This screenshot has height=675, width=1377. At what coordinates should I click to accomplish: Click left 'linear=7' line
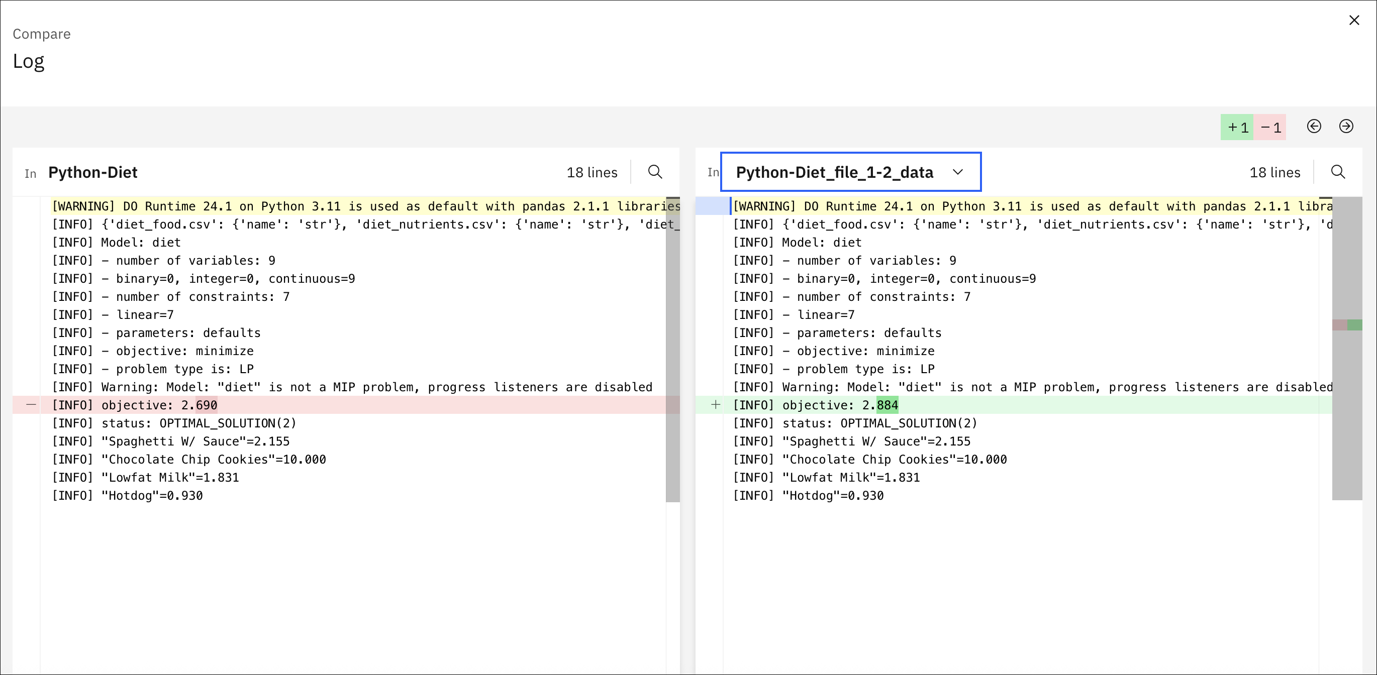(x=113, y=315)
